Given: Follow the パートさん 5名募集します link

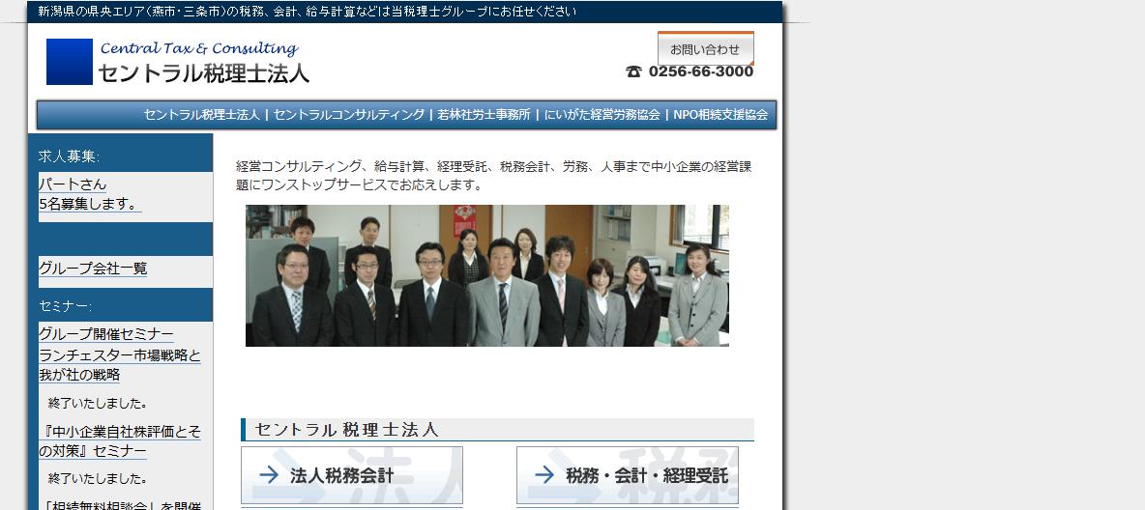Looking at the screenshot, I should point(90,194).
